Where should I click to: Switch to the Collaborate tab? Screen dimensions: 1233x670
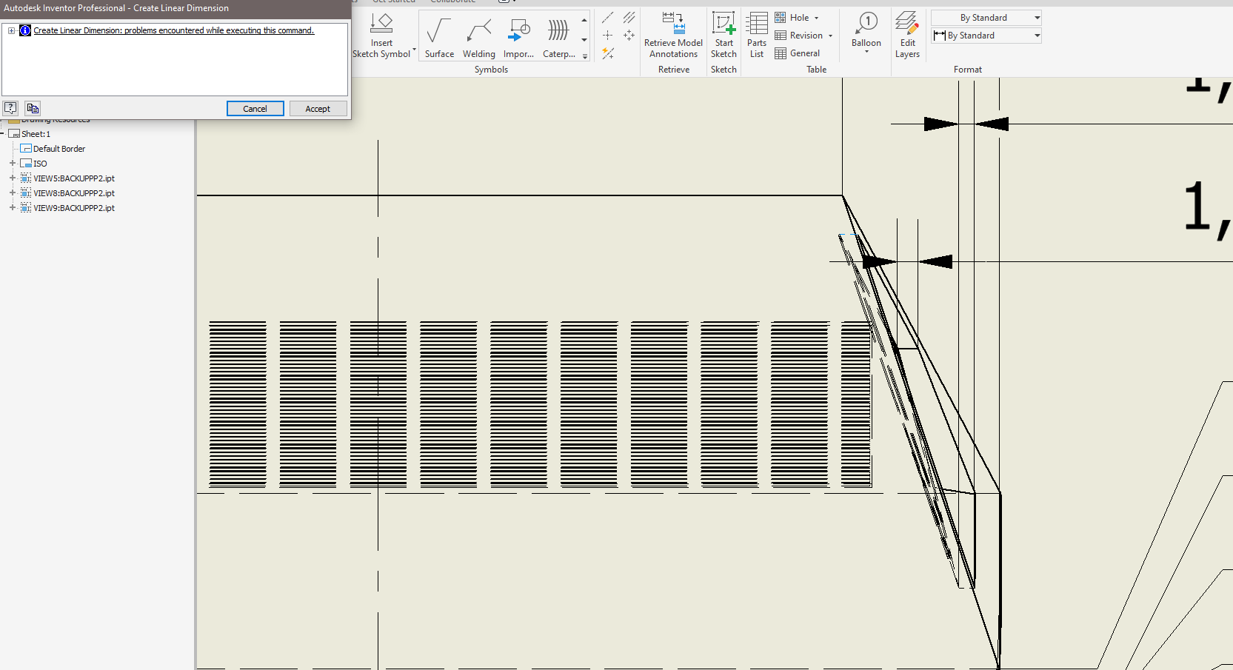(452, 1)
